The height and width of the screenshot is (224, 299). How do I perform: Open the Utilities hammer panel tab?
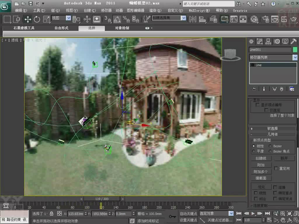click(294, 41)
